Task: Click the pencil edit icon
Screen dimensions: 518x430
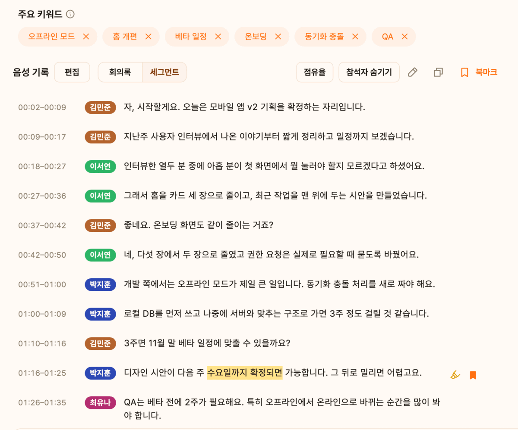Action: tap(413, 72)
